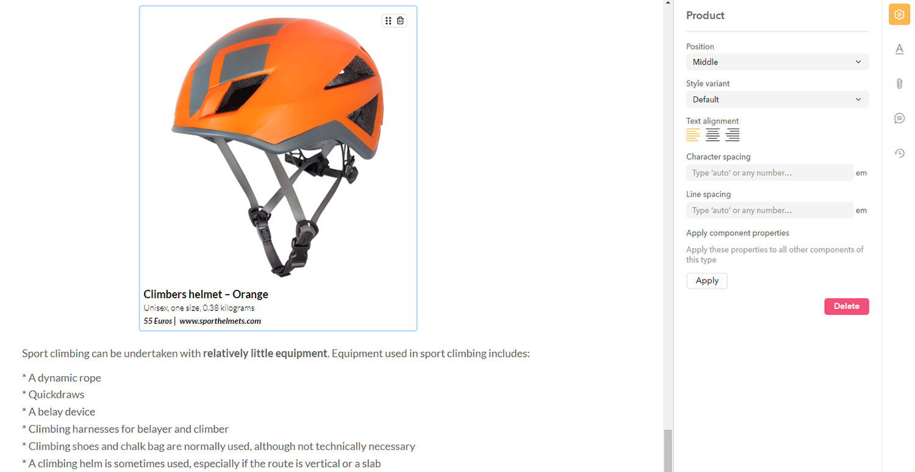This screenshot has height=472, width=915.
Task: Open the version history clock icon
Action: pos(899,153)
